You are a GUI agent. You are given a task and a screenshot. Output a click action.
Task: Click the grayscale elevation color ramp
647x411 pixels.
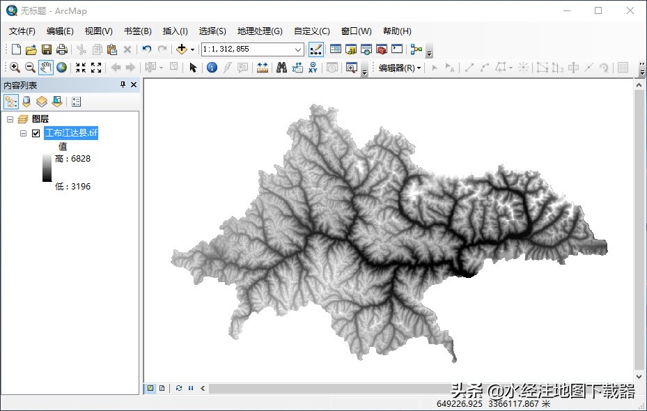[x=47, y=168]
